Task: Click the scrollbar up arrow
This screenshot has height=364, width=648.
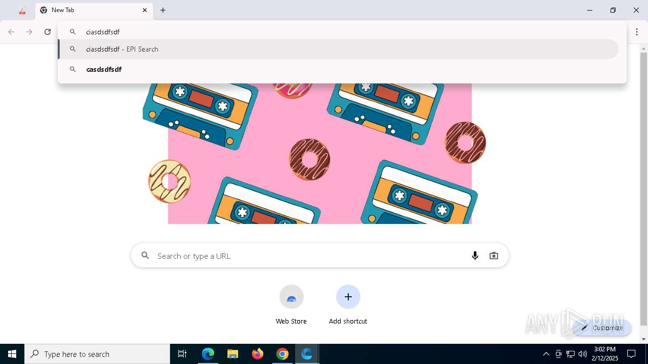Action: click(x=643, y=49)
